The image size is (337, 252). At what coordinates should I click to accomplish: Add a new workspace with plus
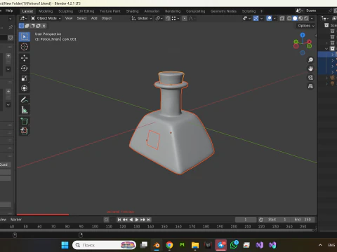point(262,11)
